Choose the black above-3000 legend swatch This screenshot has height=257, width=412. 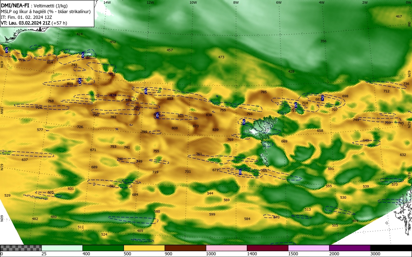pyautogui.click(x=391, y=248)
